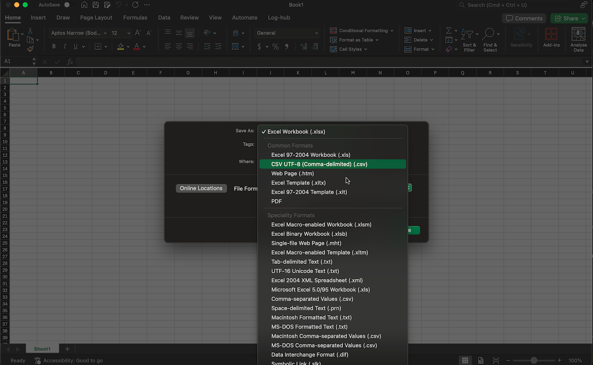
Task: Click the Save floppy disk icon
Action: [x=96, y=5]
